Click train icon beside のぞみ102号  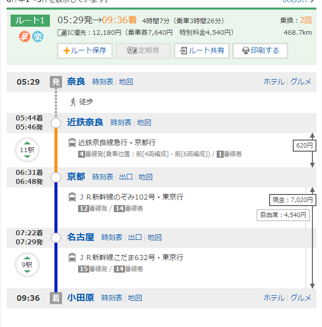point(72,197)
